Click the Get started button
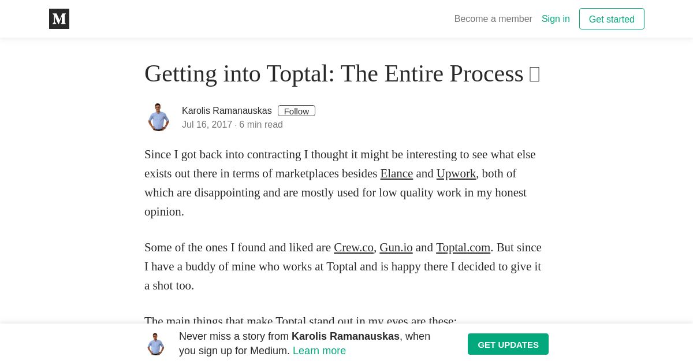The width and height of the screenshot is (693, 364). 612,19
